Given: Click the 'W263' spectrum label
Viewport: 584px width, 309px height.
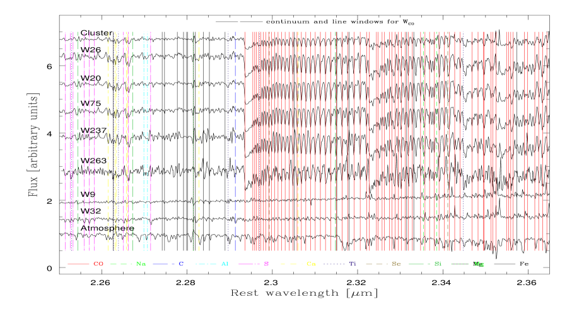Looking at the screenshot, I should (x=93, y=160).
